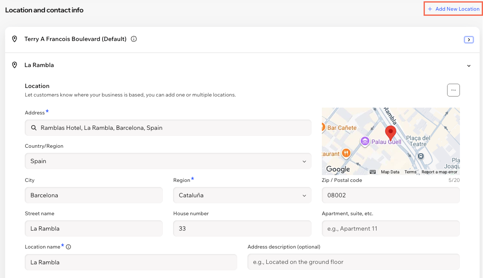
Task: Open the Region dropdown showing Cataluña
Action: click(242, 195)
